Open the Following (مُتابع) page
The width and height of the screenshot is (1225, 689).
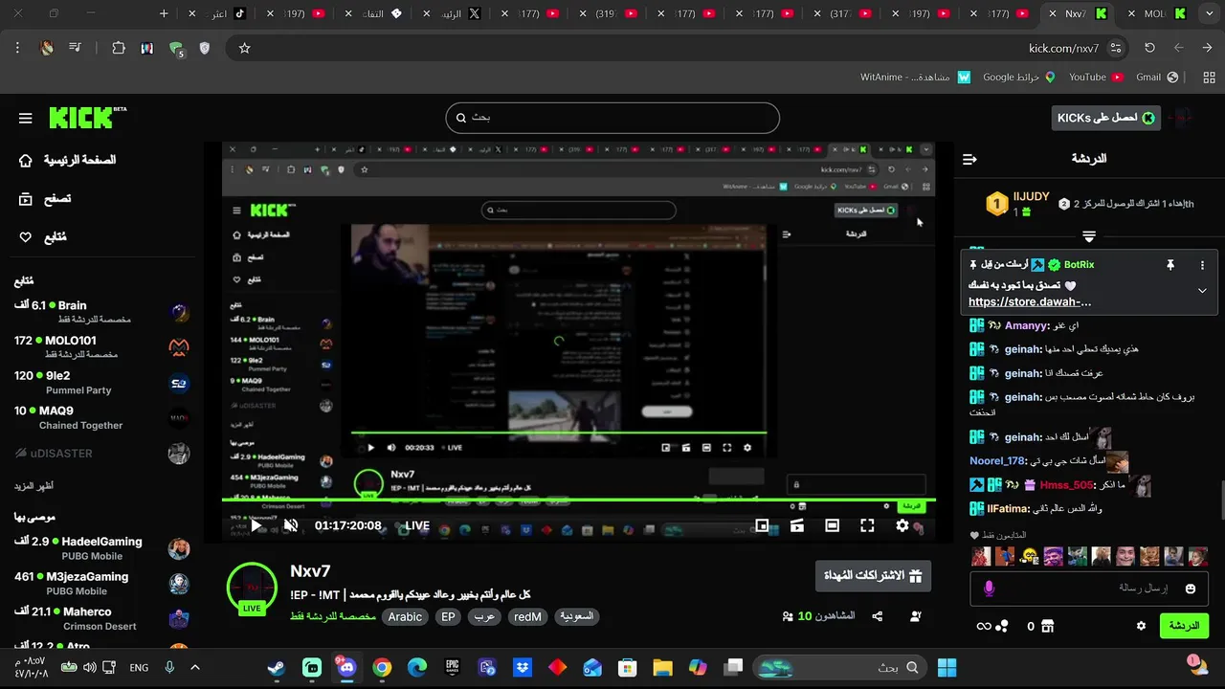43,237
